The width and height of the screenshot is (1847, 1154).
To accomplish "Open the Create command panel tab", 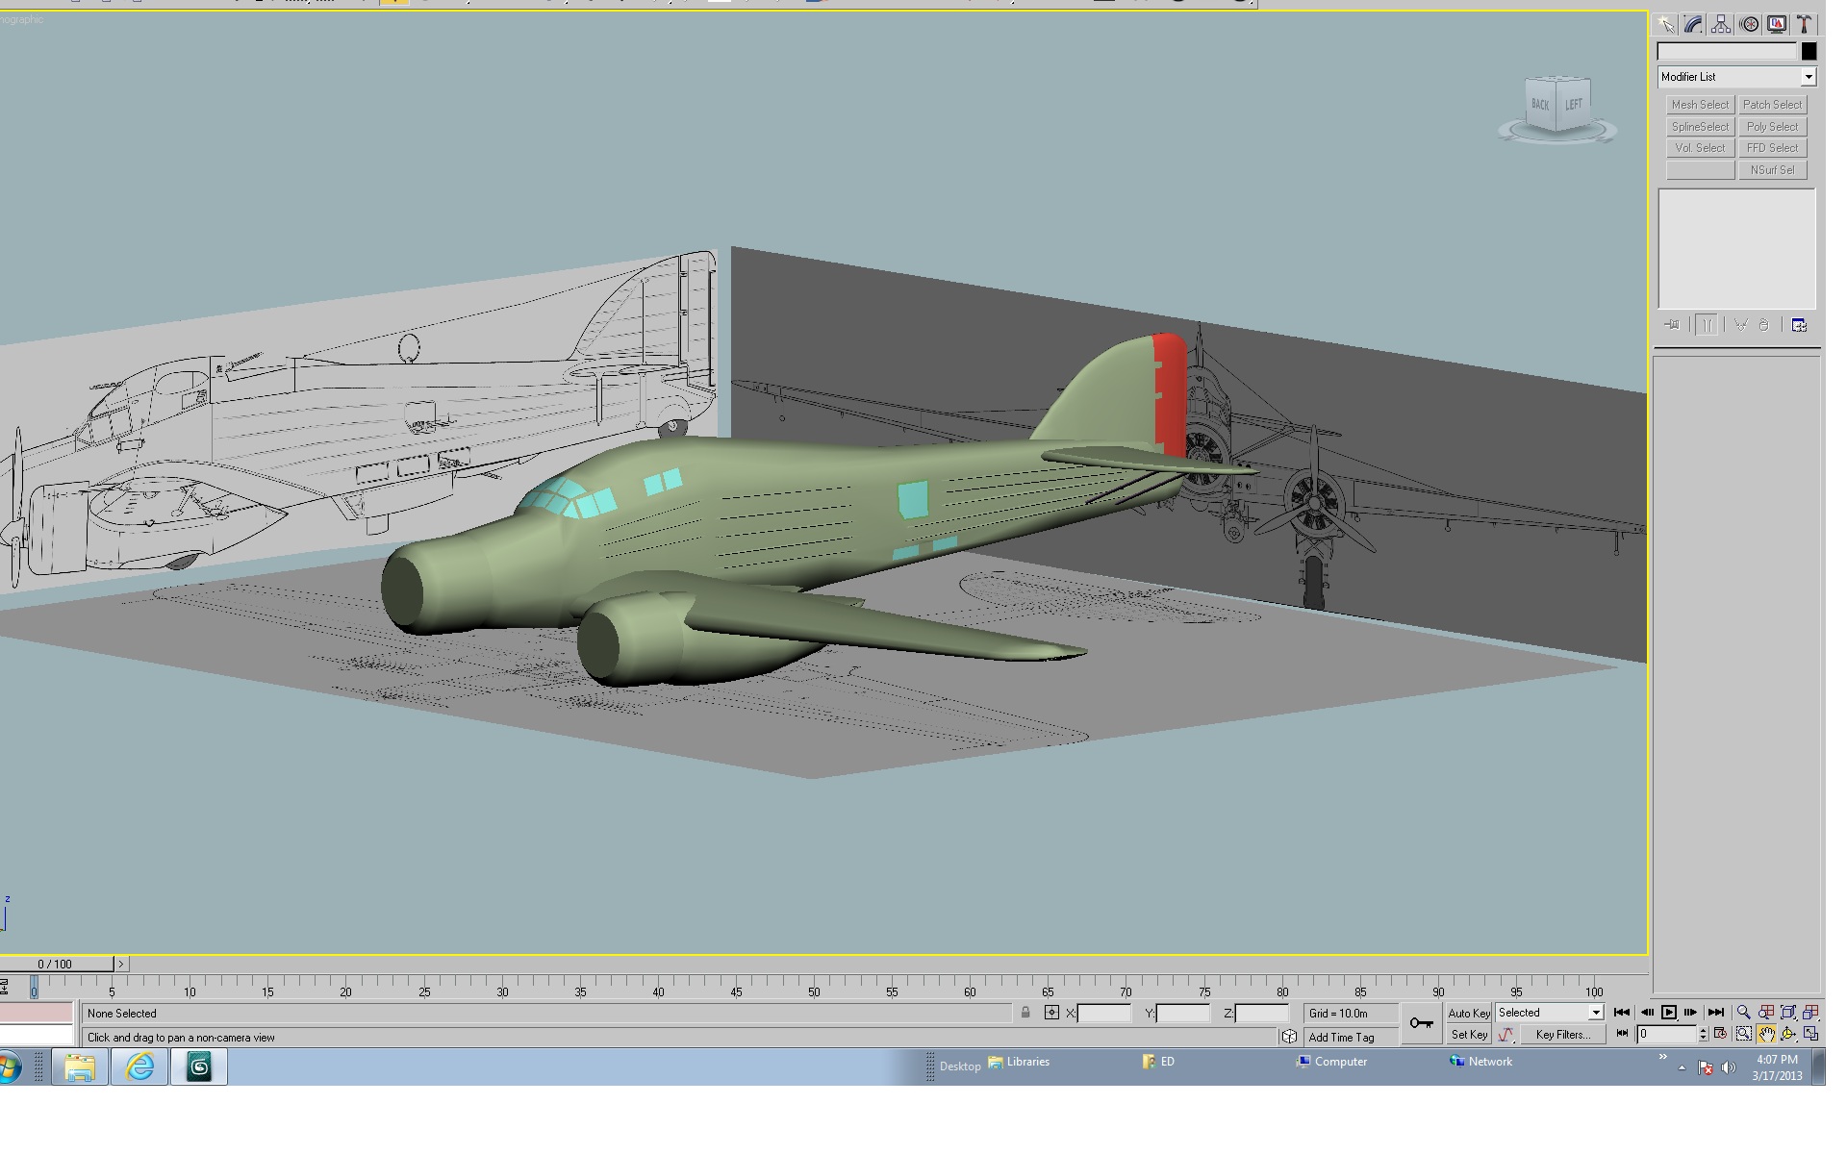I will [x=1666, y=25].
